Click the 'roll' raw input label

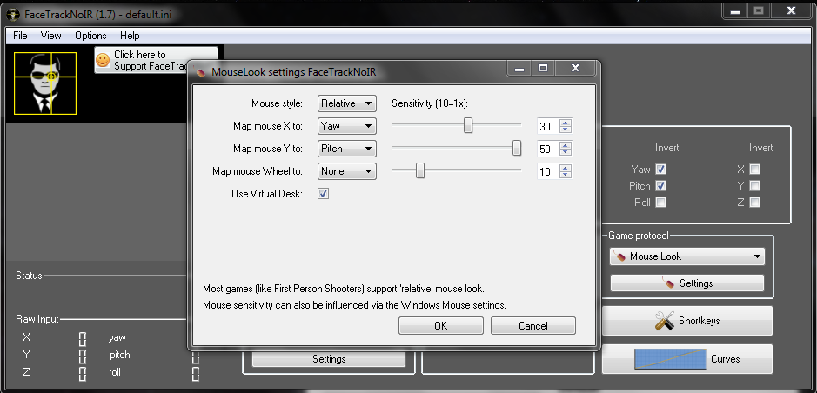115,372
